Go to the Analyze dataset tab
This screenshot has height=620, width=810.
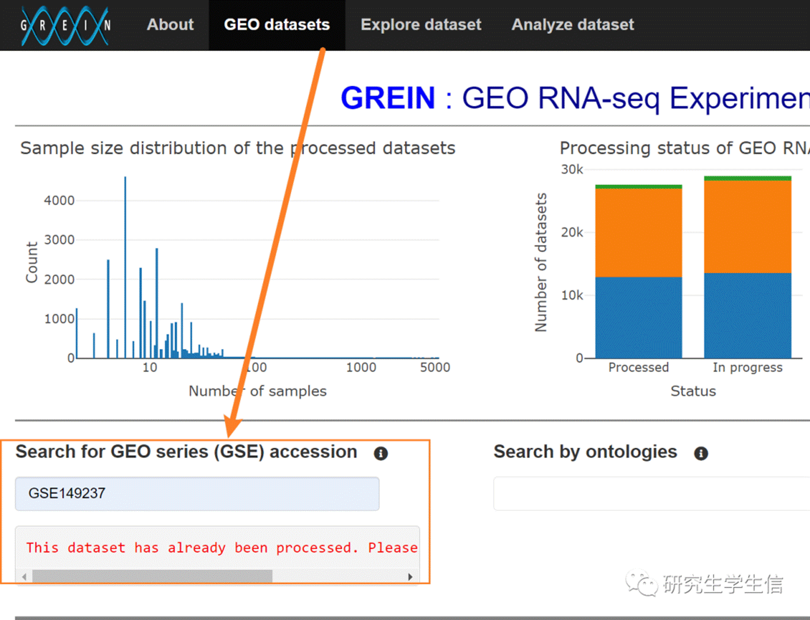pos(572,25)
